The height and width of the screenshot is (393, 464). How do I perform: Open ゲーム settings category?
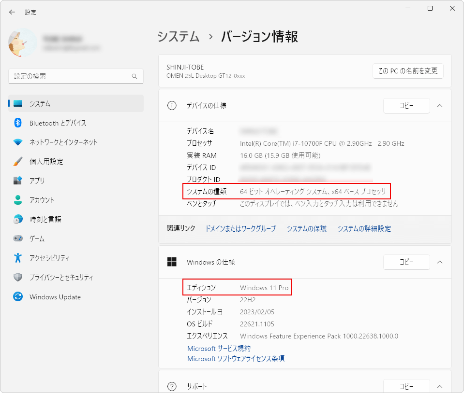[x=76, y=239]
